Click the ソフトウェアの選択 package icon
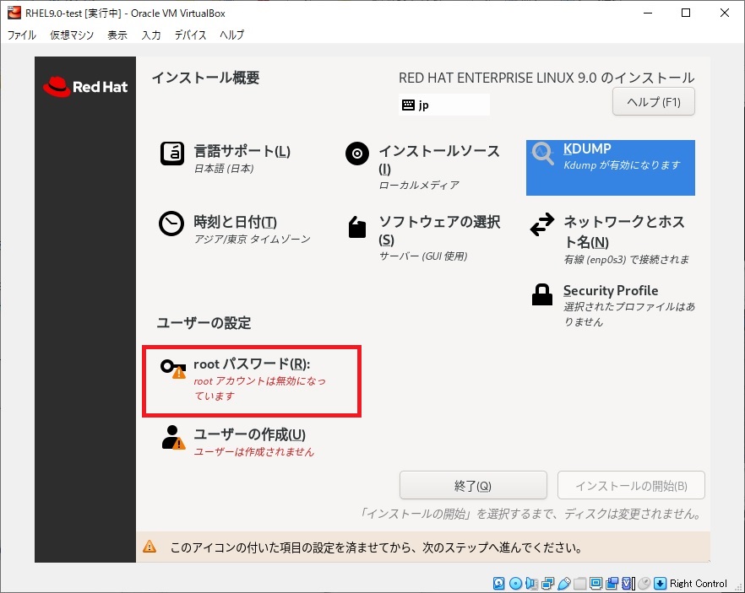This screenshot has height=593, width=745. pyautogui.click(x=357, y=227)
